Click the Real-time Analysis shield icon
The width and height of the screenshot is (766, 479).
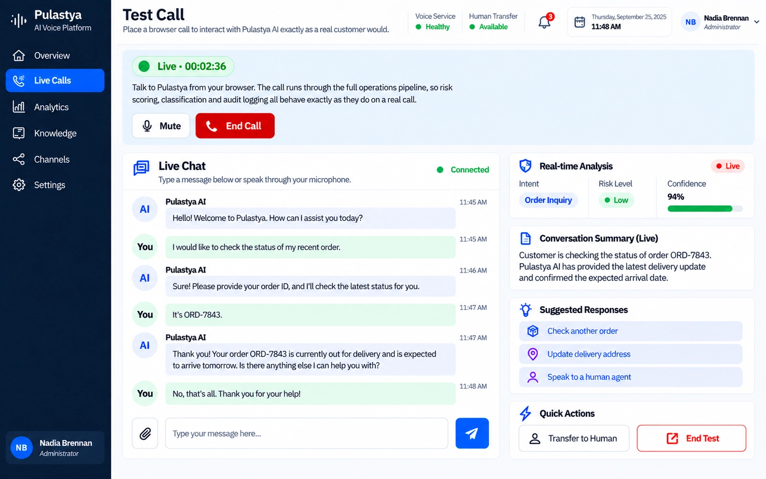[x=525, y=166]
